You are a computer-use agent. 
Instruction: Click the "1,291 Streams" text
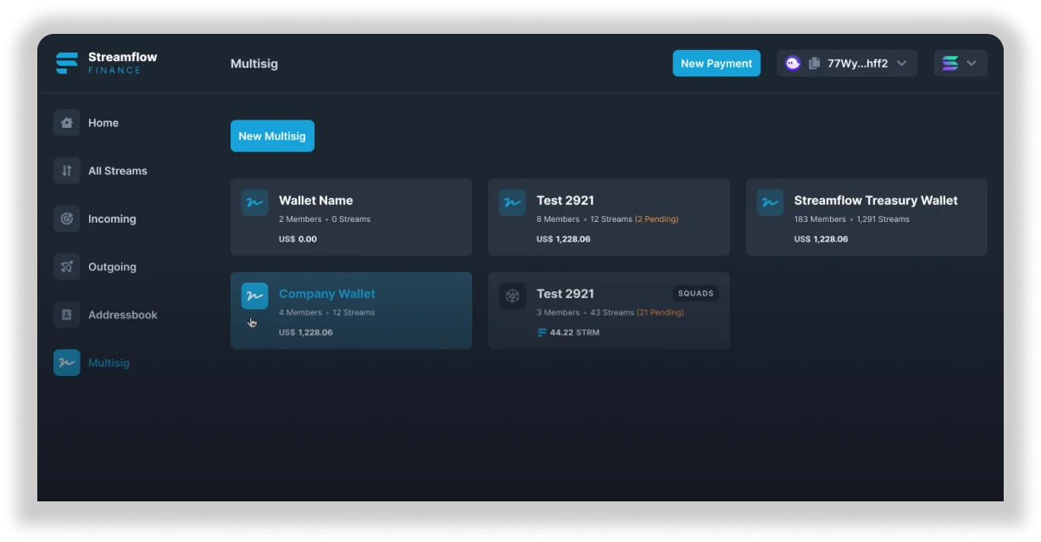click(882, 219)
